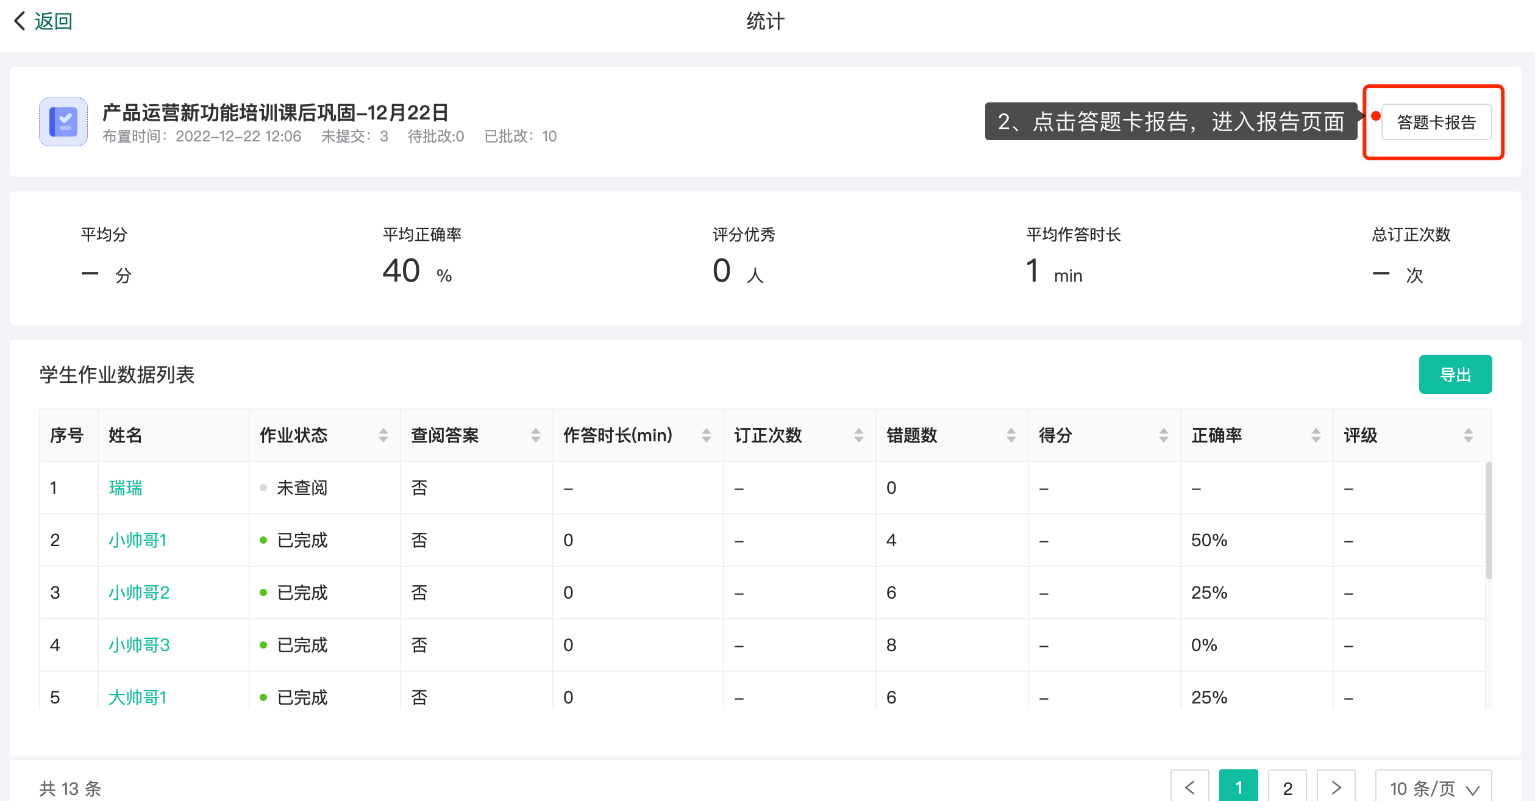Click the 学生作业数据列表 heading
The image size is (1535, 801).
pos(117,374)
